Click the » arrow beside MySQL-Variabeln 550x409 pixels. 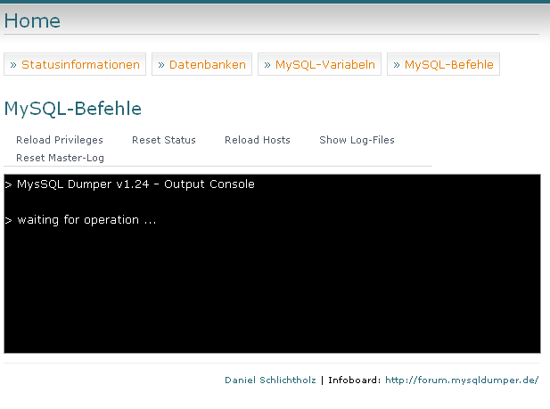(267, 65)
